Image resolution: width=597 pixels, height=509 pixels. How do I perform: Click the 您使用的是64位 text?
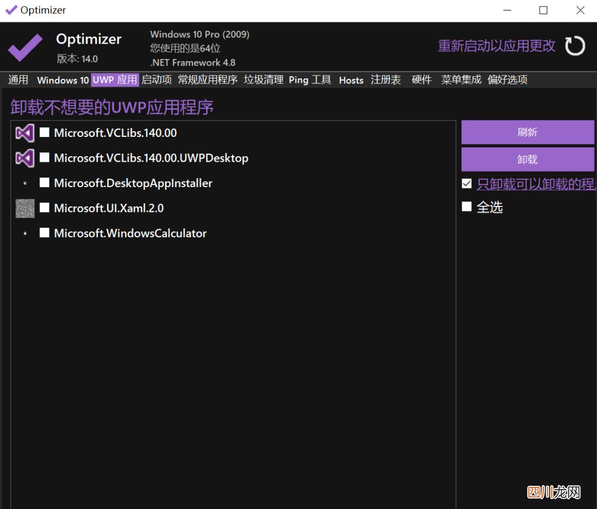pyautogui.click(x=185, y=48)
